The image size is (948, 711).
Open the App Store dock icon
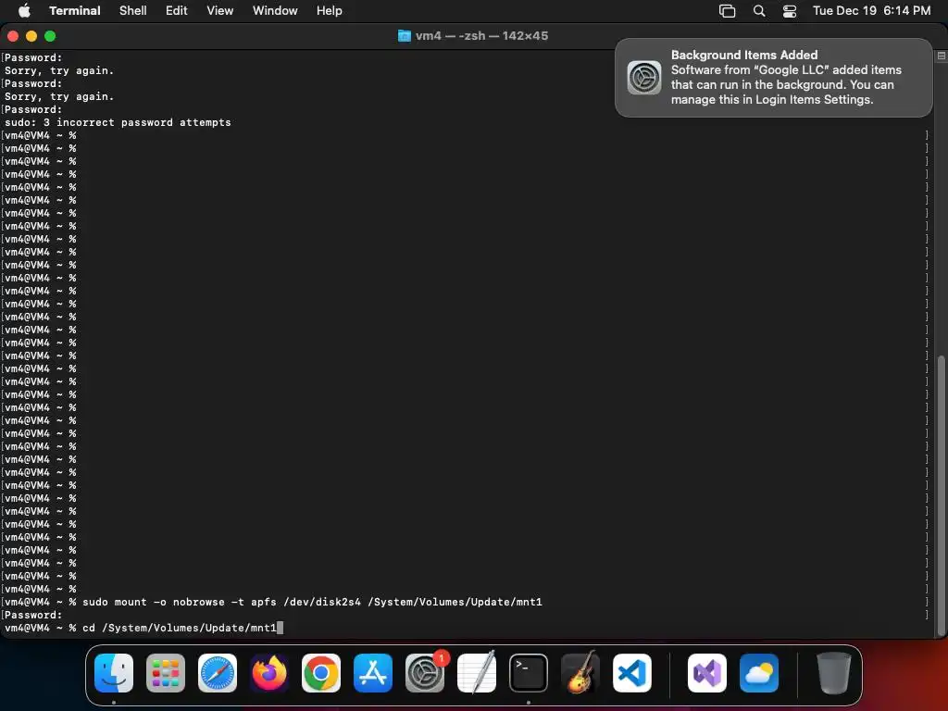point(373,673)
